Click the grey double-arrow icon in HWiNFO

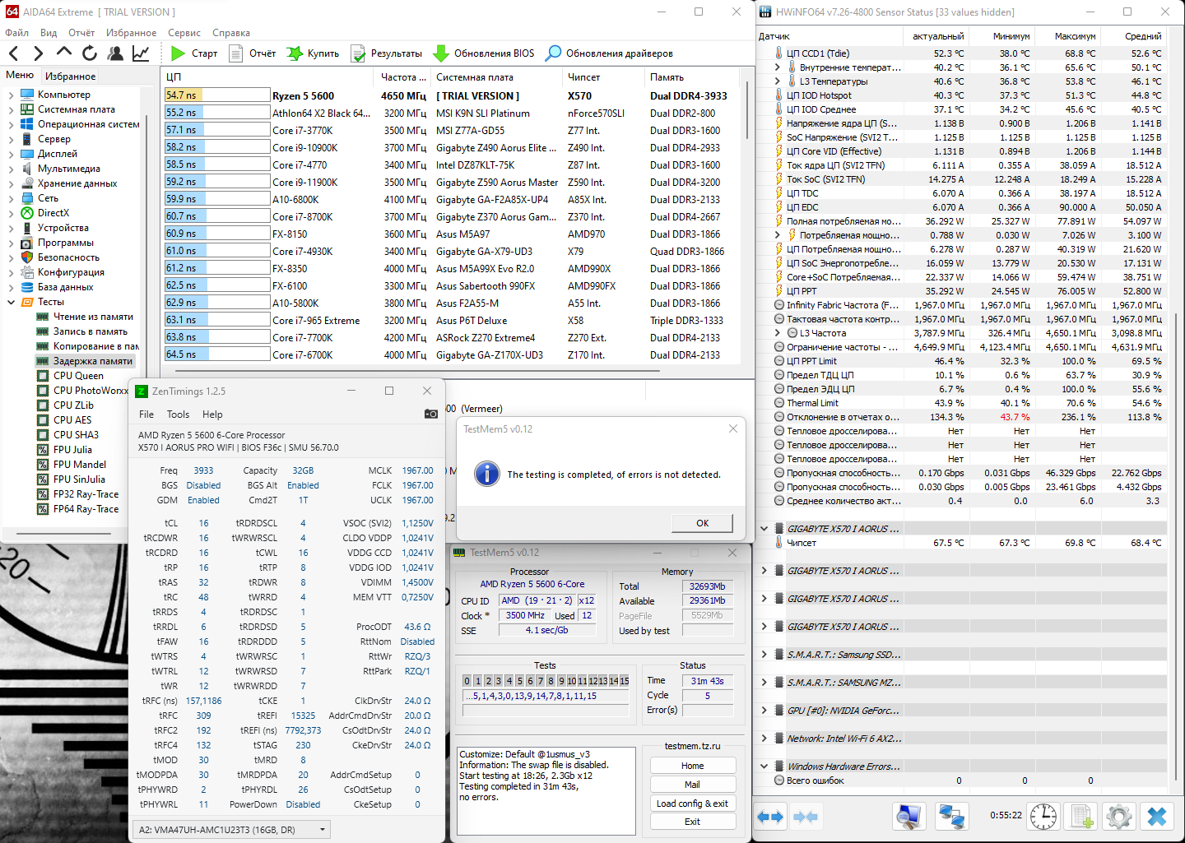point(806,817)
